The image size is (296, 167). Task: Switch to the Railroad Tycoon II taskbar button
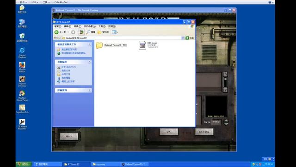[x=134, y=164]
